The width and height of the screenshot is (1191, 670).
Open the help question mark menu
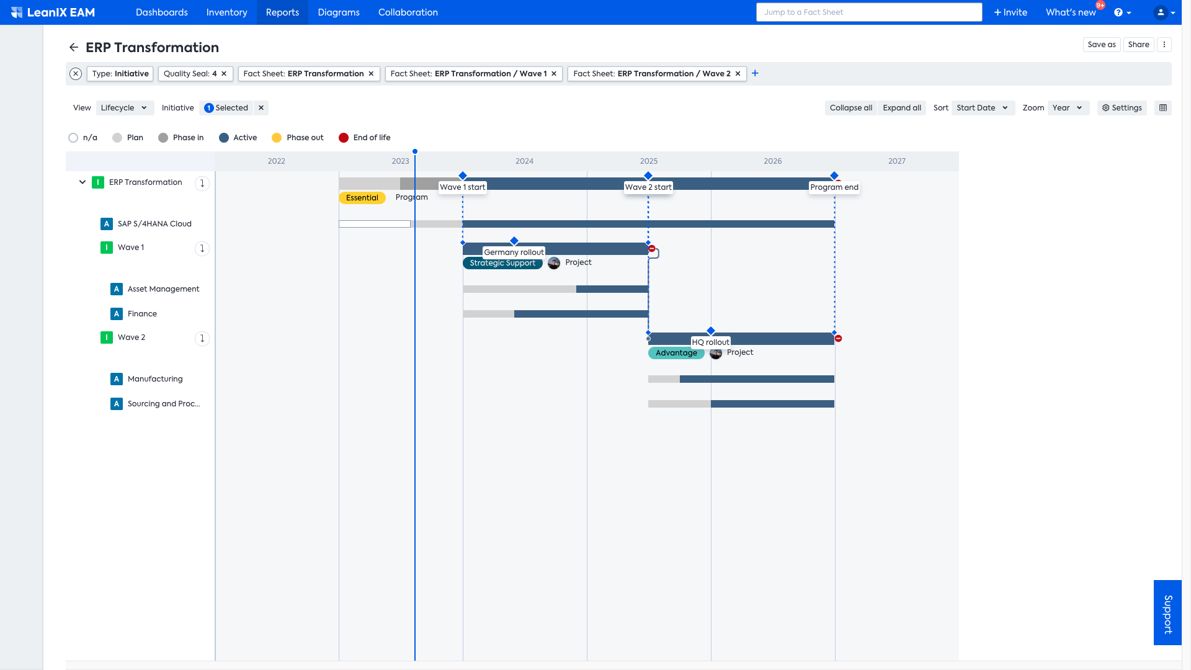tap(1122, 12)
